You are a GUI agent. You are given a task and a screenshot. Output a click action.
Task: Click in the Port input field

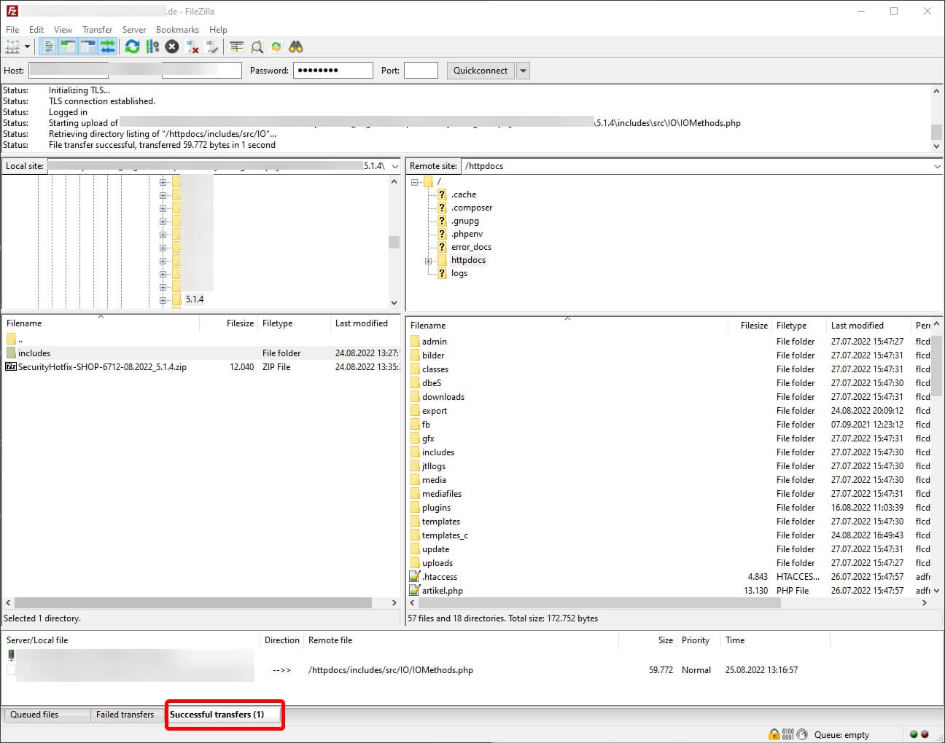coord(421,71)
